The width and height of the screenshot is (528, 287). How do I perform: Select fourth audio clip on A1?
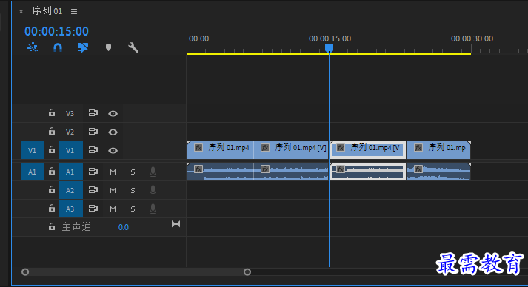(438, 172)
